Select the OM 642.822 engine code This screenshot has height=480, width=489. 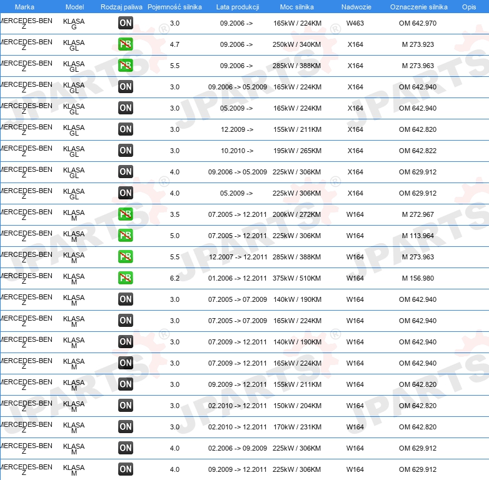tap(418, 151)
